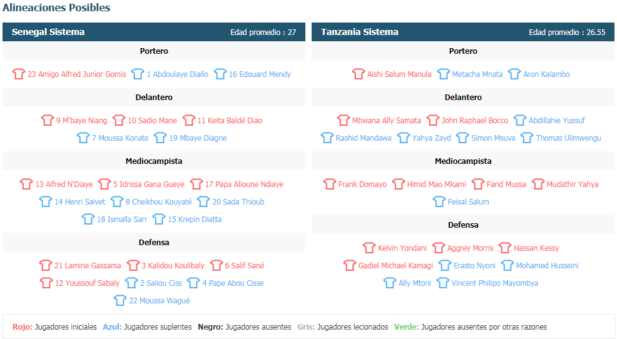Open player link 12 Youssouf Sabaly
The width and height of the screenshot is (617, 339).
[x=87, y=283]
